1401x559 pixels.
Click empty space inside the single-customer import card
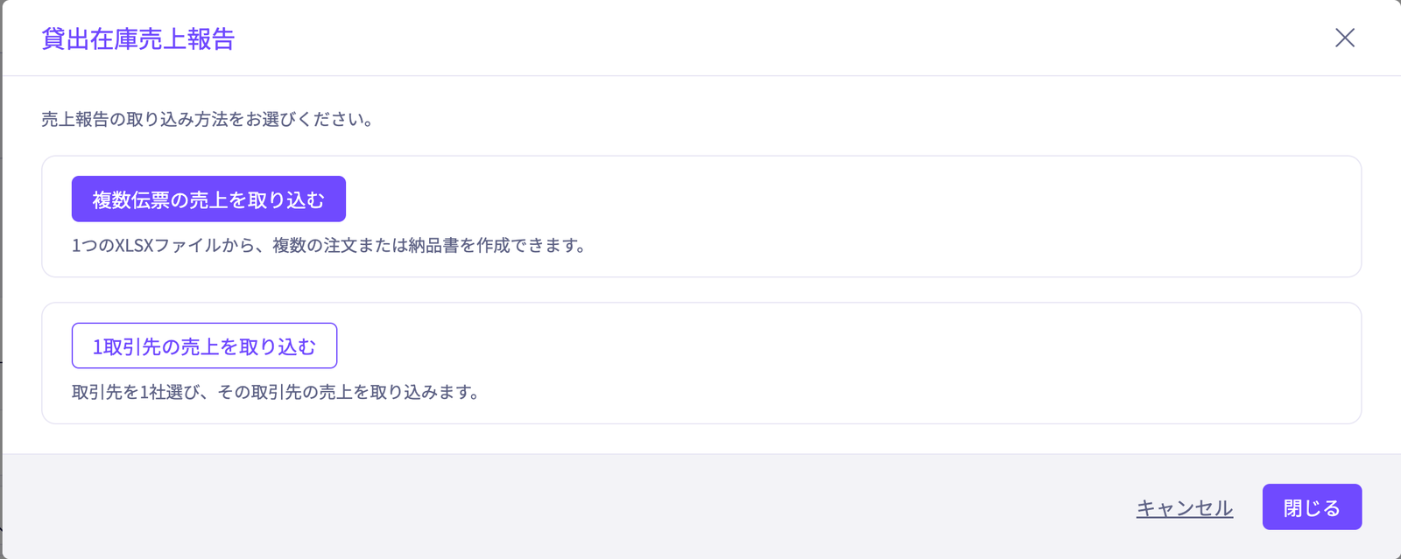click(x=876, y=359)
